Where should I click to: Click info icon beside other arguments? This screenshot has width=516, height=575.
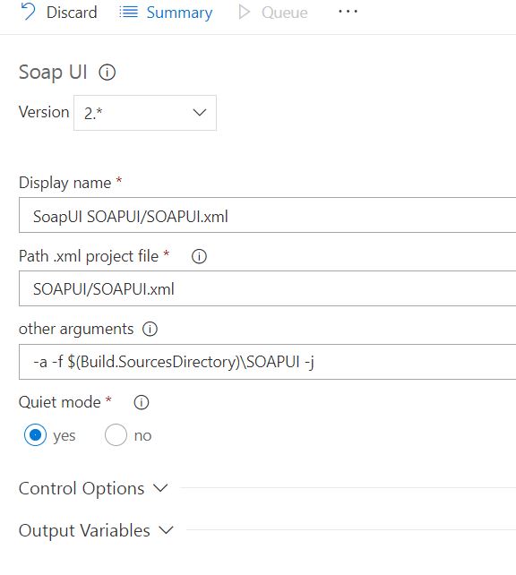[150, 329]
